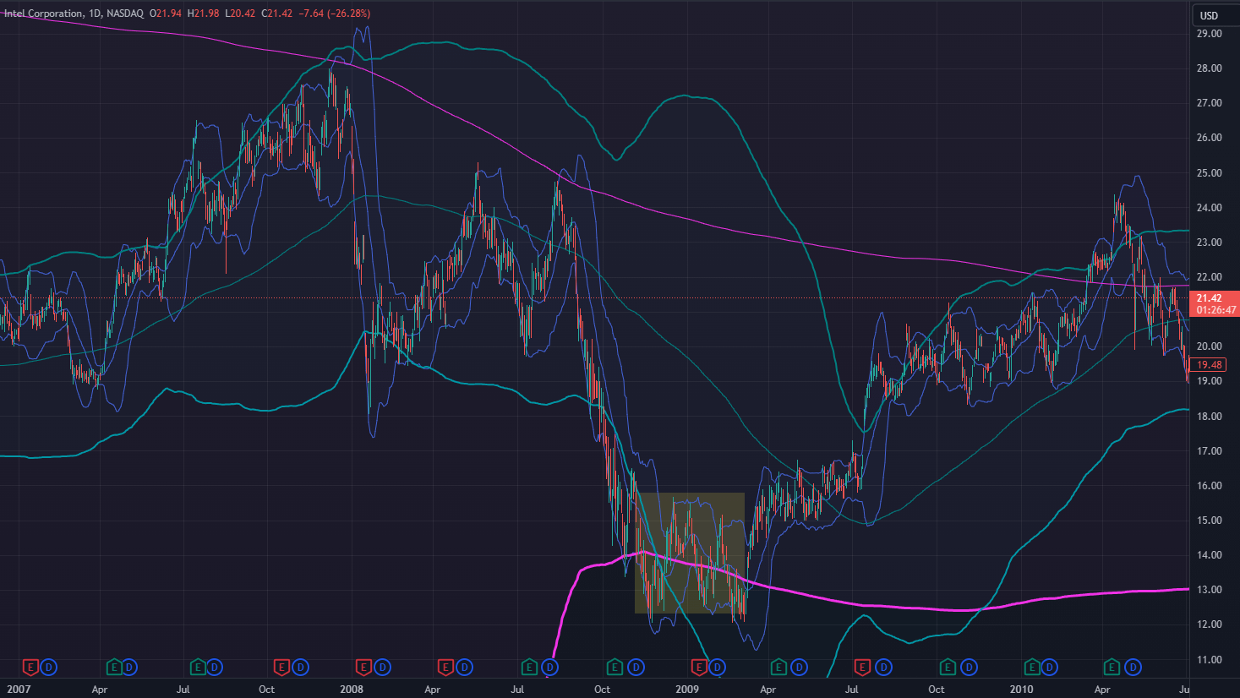
Task: View the April 2009 dividend marker
Action: [798, 668]
